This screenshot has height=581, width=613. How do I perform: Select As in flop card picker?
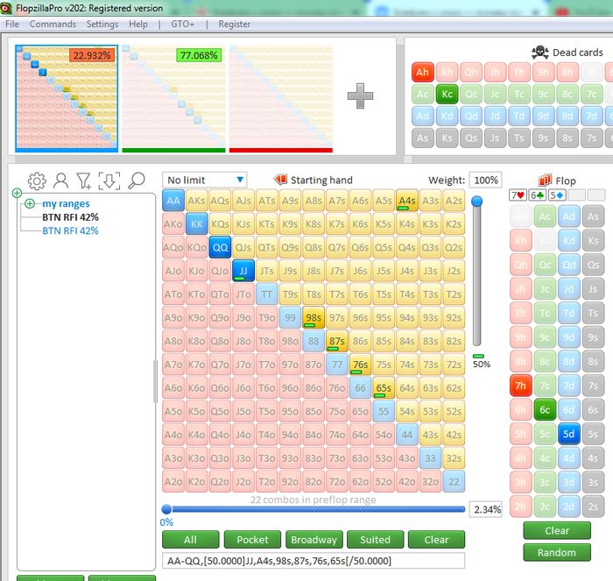593,216
